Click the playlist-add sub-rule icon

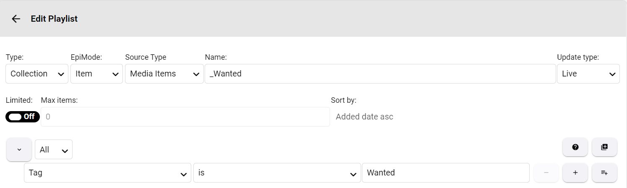tap(604, 173)
